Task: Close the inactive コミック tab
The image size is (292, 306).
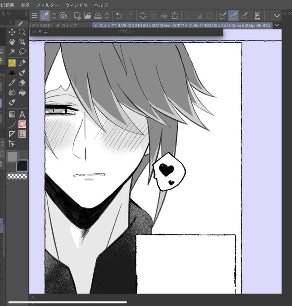Action: [x=58, y=26]
